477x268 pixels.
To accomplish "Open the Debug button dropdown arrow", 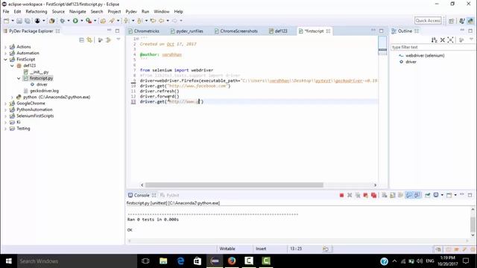I will point(69,21).
